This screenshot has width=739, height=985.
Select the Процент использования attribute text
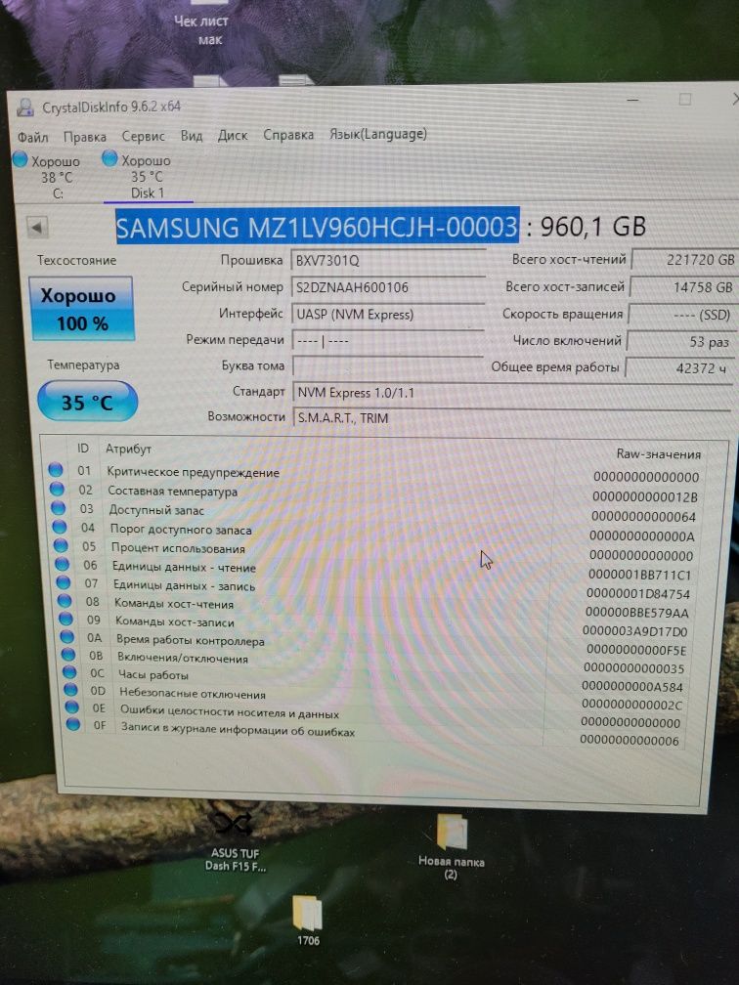click(x=178, y=548)
